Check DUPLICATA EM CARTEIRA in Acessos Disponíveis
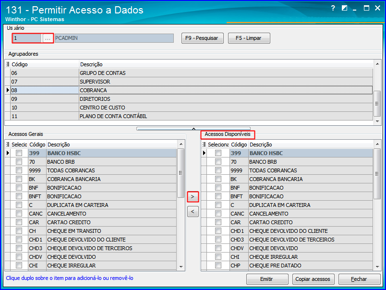 coord(218,205)
